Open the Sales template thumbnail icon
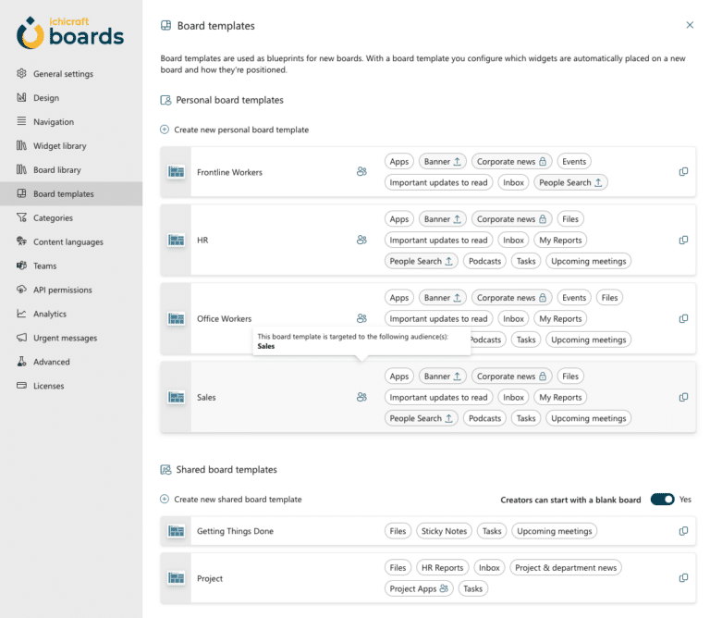This screenshot has width=710, height=618. pos(177,397)
